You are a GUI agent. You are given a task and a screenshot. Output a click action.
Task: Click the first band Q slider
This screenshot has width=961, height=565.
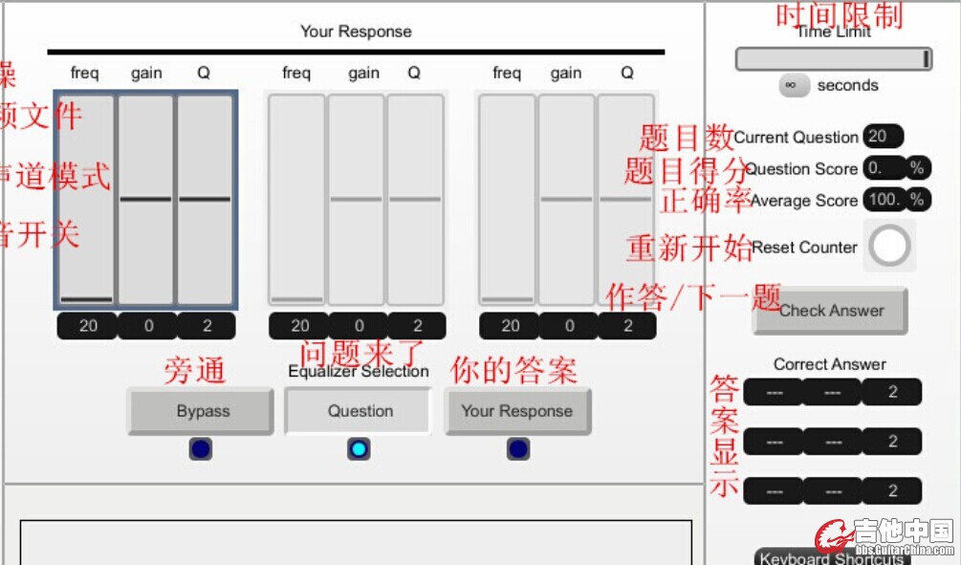pyautogui.click(x=205, y=199)
